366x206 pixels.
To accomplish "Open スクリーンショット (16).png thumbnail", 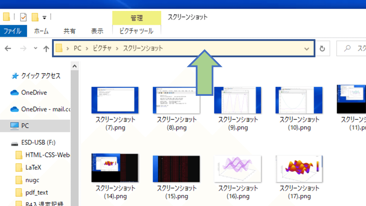I will pyautogui.click(x=238, y=168).
